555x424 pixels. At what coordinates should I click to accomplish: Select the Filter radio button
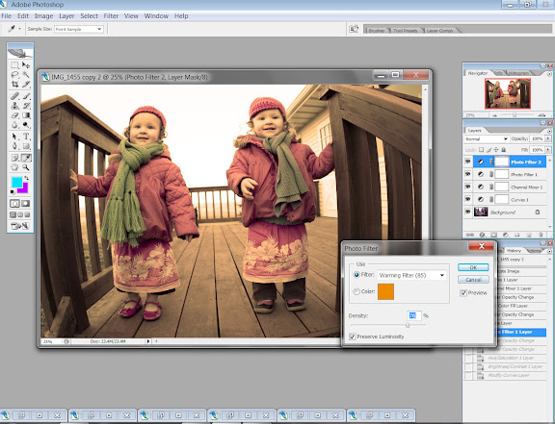[x=357, y=275]
